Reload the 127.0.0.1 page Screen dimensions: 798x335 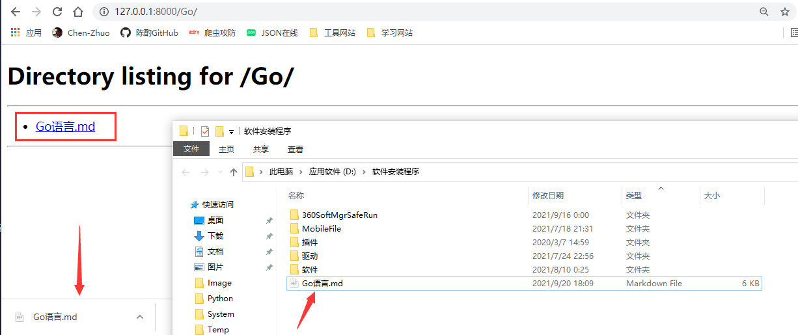(57, 12)
